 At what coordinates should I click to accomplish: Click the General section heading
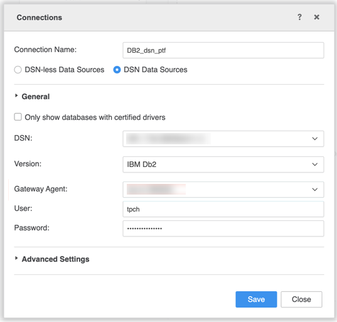click(36, 97)
